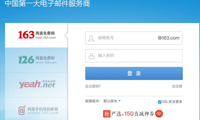
Task: Switch to the yeah.net mail tab
Action: (x=36, y=85)
